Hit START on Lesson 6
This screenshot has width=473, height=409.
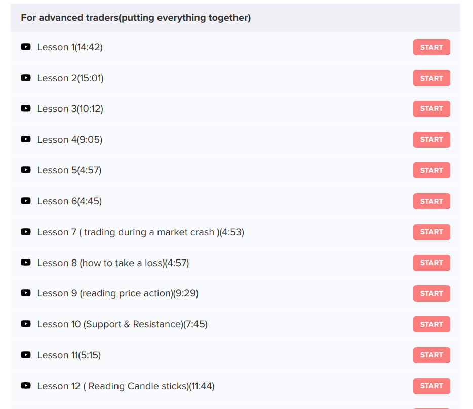coord(431,201)
